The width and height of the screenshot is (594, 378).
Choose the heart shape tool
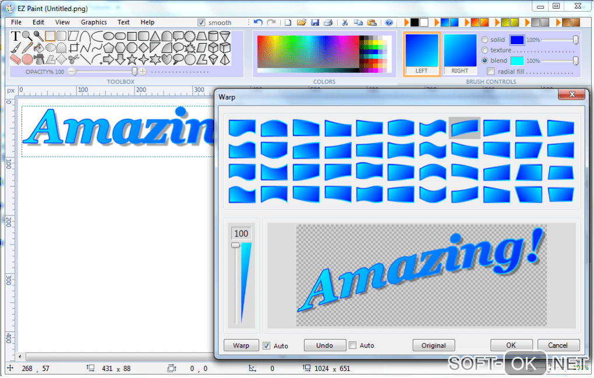(x=167, y=59)
